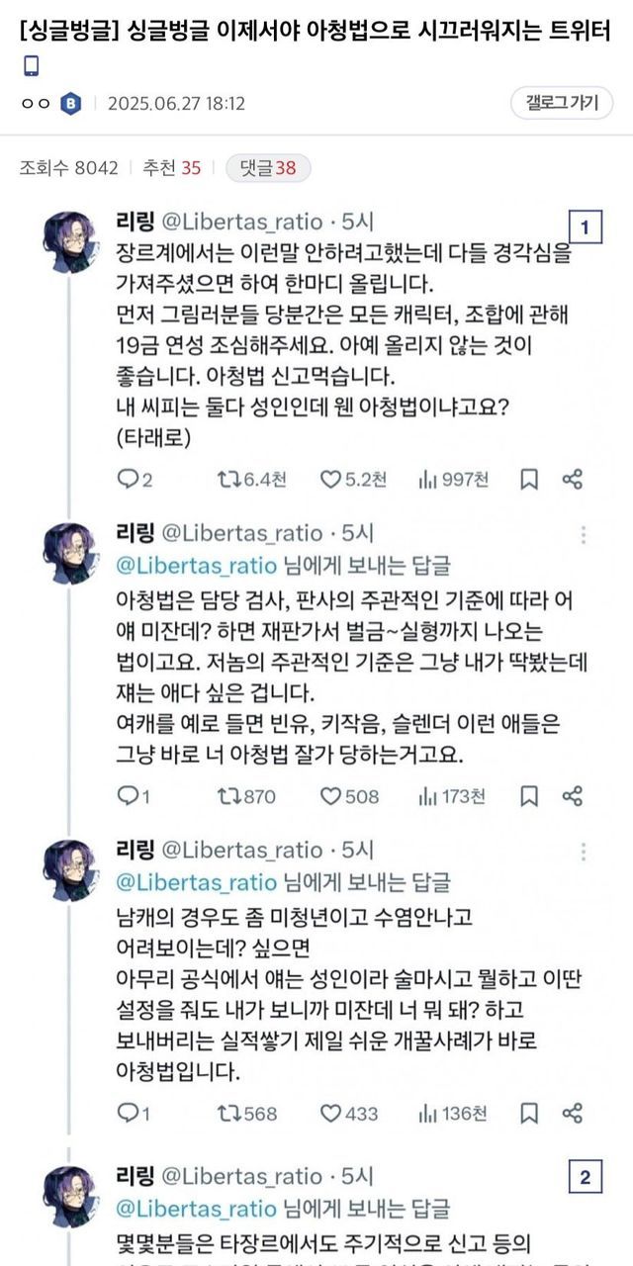Open the more options menu on second tweet
633x1266 pixels.
point(584,535)
